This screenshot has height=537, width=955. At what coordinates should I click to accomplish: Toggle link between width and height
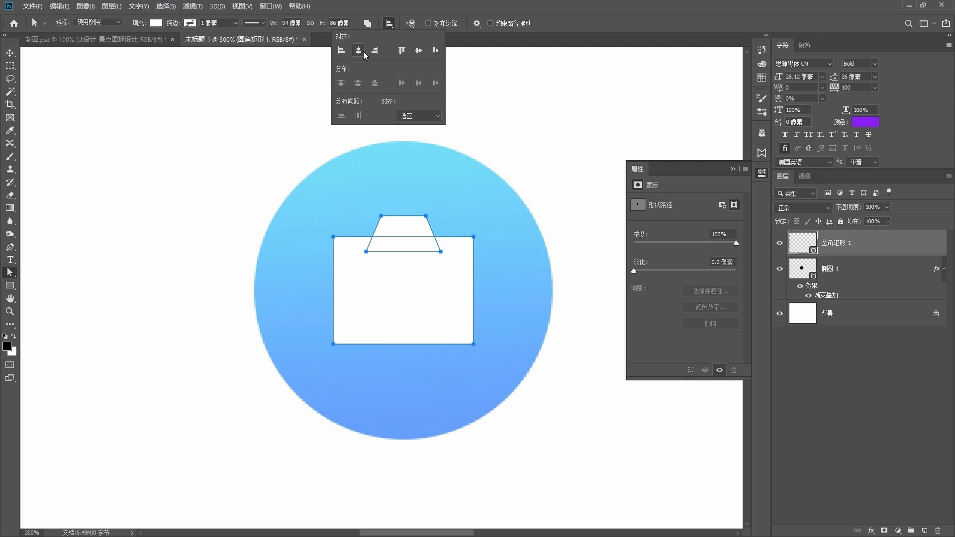tap(310, 23)
